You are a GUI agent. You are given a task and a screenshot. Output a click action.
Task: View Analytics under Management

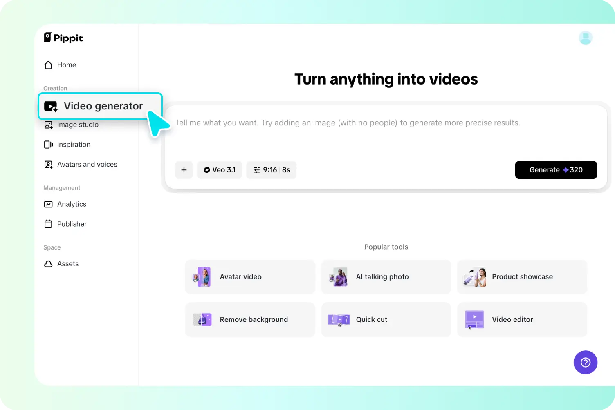[x=72, y=204]
